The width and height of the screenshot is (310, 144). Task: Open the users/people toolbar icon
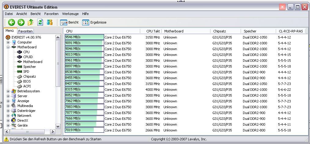[x=49, y=22]
